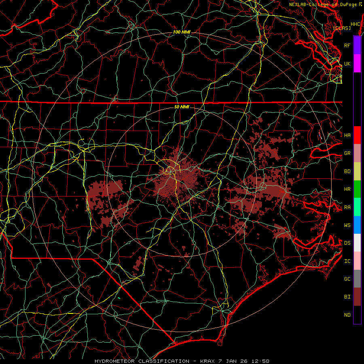The image size is (364, 364).
Task: Click the gray GC legend color swatch
Action: pos(357,279)
